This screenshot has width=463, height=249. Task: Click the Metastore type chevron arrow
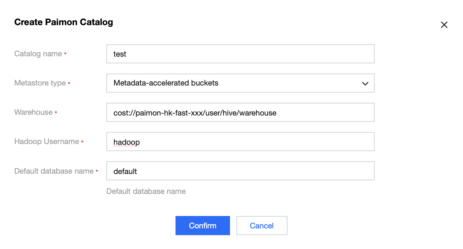365,84
